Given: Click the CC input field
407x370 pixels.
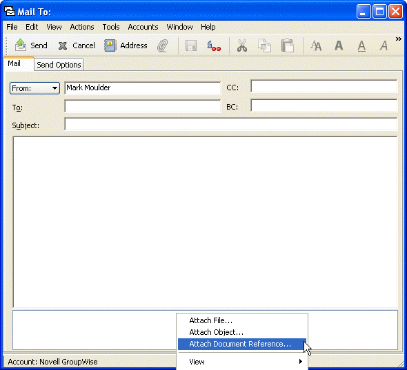Looking at the screenshot, I should click(x=324, y=86).
